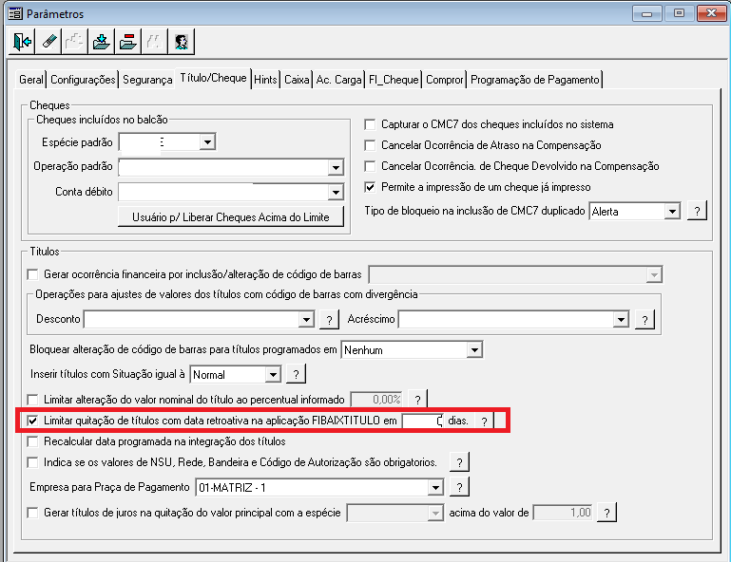Open help for Limitar quitação FIBAIXTITULO dias
This screenshot has width=731, height=562.
pyautogui.click(x=485, y=421)
